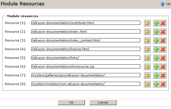Click into Resource [3] index_content.html field
The width and height of the screenshot is (171, 109).
86,40
